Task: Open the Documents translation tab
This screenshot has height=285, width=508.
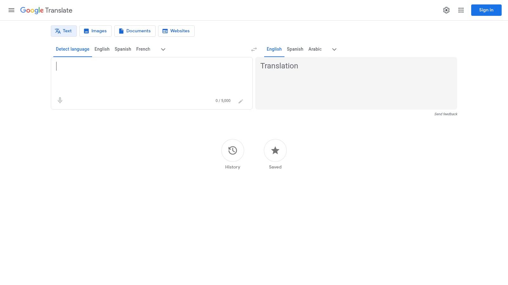Action: point(135,31)
